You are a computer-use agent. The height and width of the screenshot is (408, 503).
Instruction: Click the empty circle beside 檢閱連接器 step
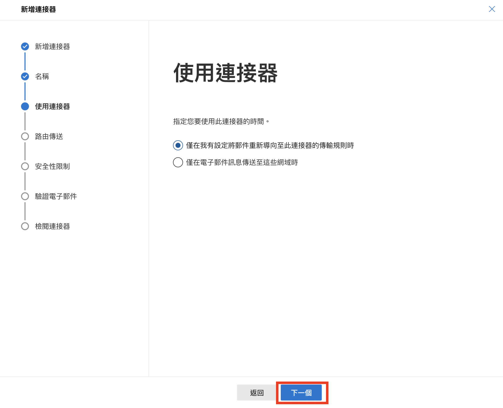(25, 226)
